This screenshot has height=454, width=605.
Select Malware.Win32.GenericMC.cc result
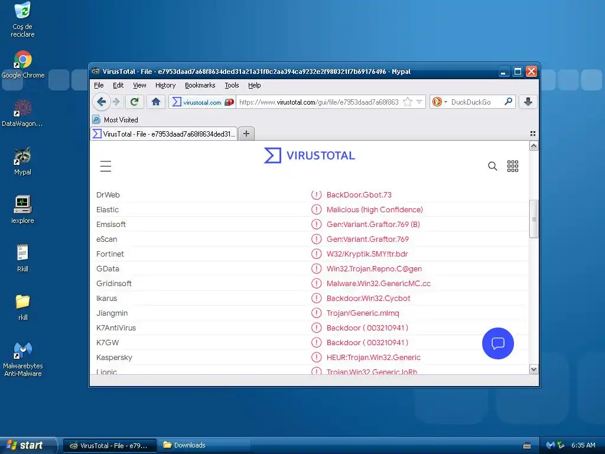[378, 283]
